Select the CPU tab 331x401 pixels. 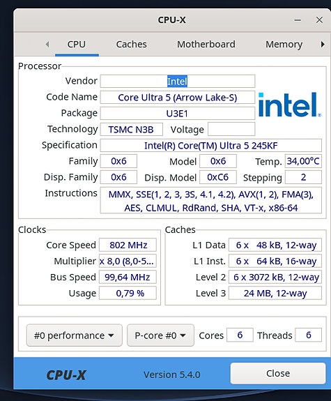coord(77,44)
